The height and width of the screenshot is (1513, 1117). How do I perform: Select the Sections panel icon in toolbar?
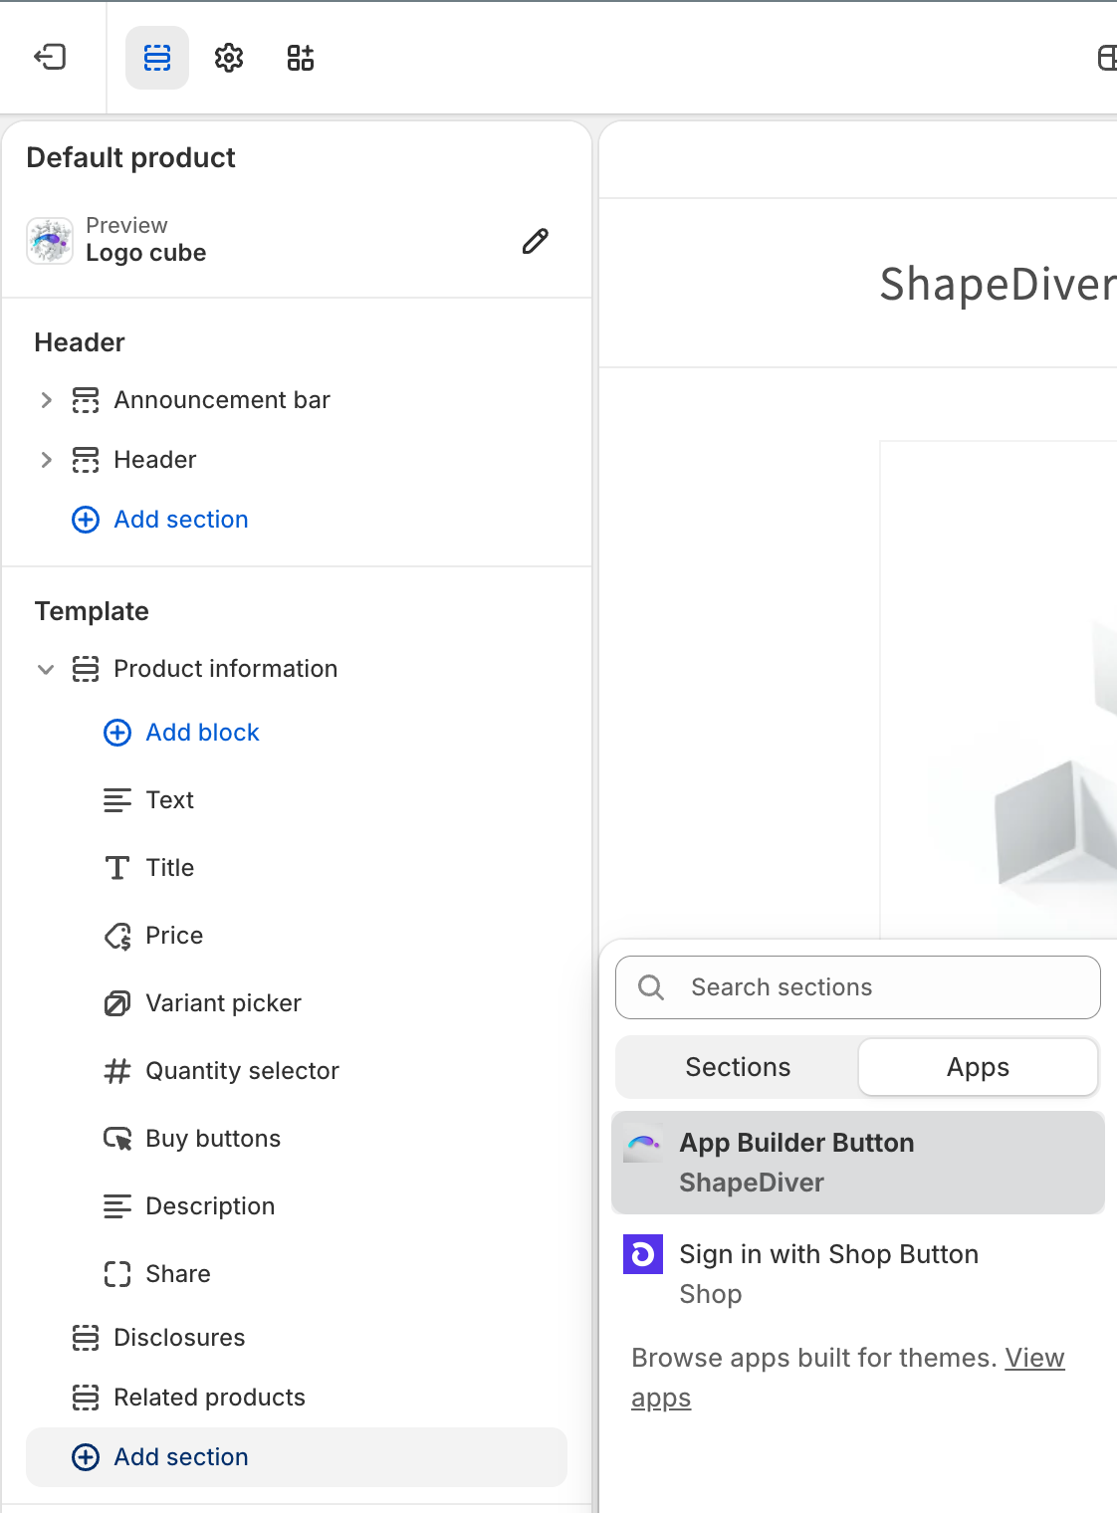(157, 58)
